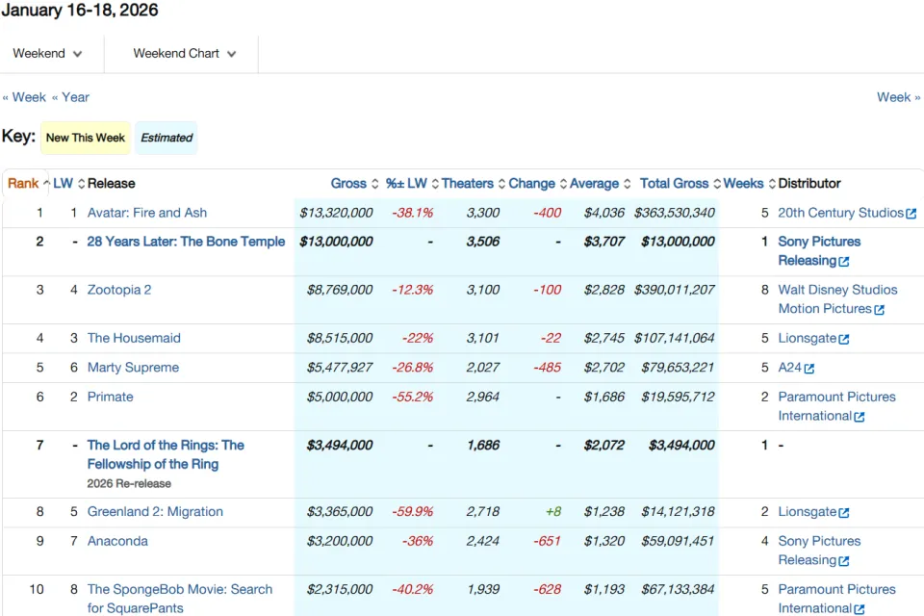
Task: Go to previous Year link
Action: [70, 97]
